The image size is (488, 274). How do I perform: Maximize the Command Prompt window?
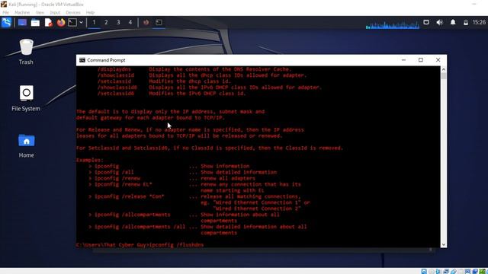pyautogui.click(x=421, y=60)
